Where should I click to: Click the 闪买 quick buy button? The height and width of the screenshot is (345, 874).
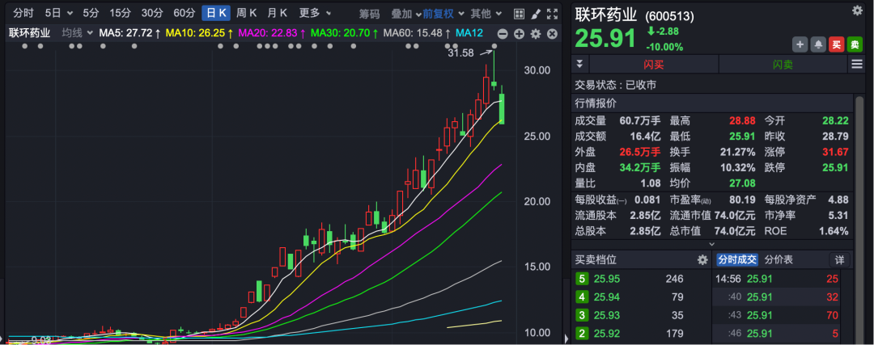(653, 65)
